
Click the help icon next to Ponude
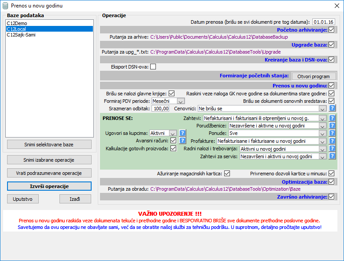tap(333, 133)
